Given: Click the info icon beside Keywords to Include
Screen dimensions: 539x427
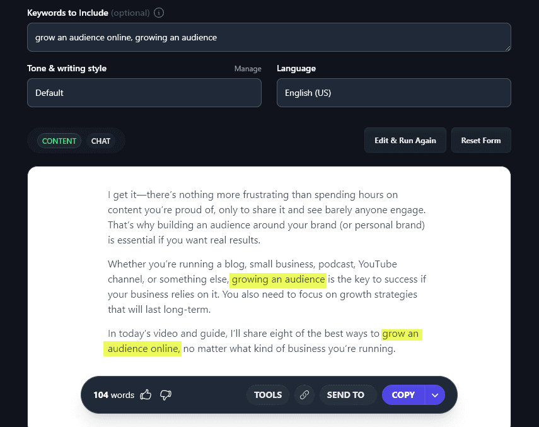Looking at the screenshot, I should [159, 13].
